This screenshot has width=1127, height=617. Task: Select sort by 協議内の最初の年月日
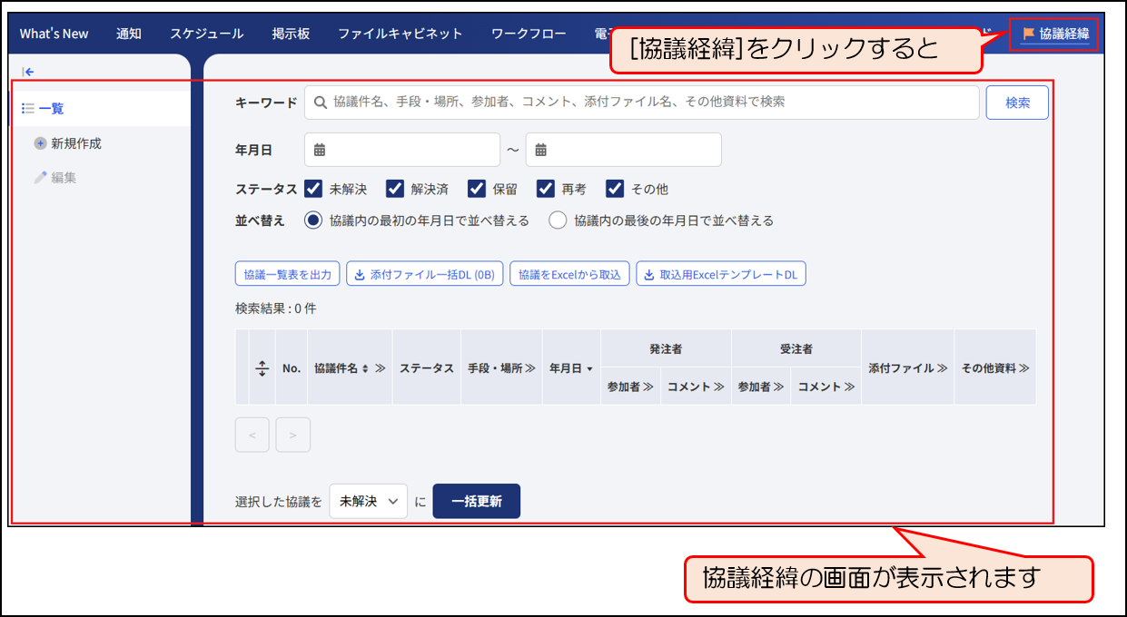[x=313, y=220]
